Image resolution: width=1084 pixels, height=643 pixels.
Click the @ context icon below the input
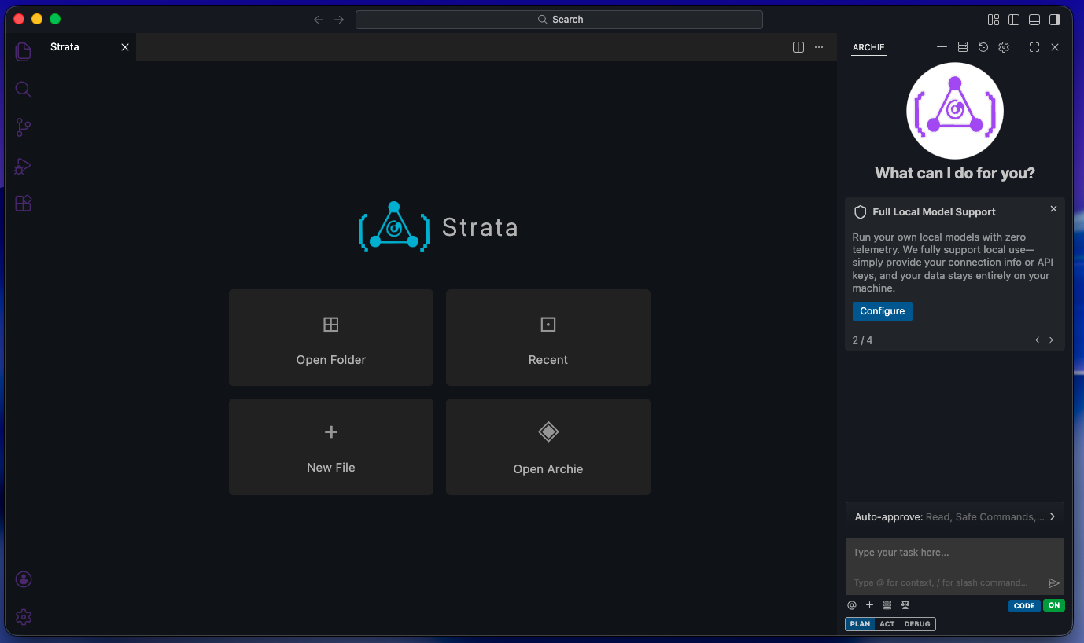tap(851, 605)
